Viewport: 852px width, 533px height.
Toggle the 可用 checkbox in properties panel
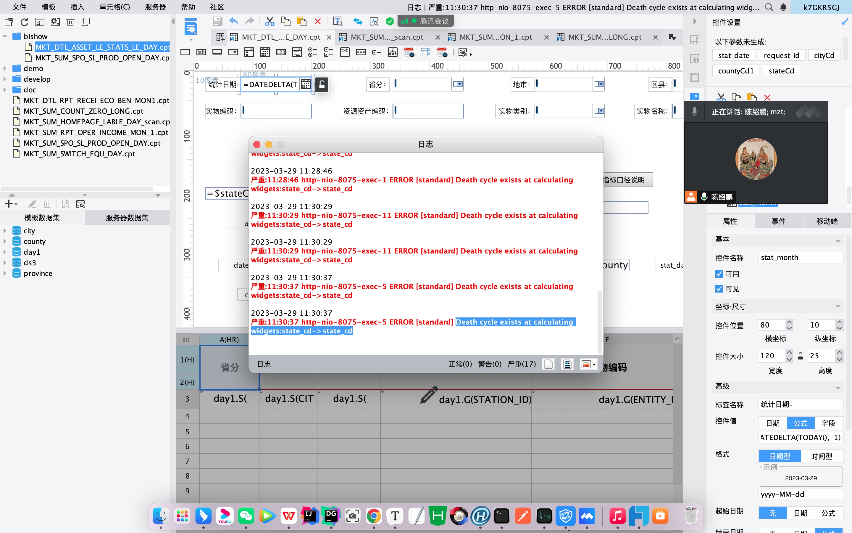tap(719, 273)
